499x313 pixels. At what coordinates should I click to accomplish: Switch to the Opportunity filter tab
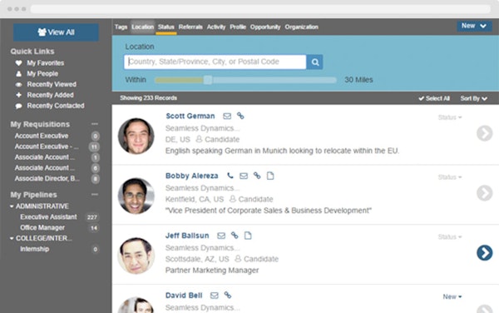265,27
